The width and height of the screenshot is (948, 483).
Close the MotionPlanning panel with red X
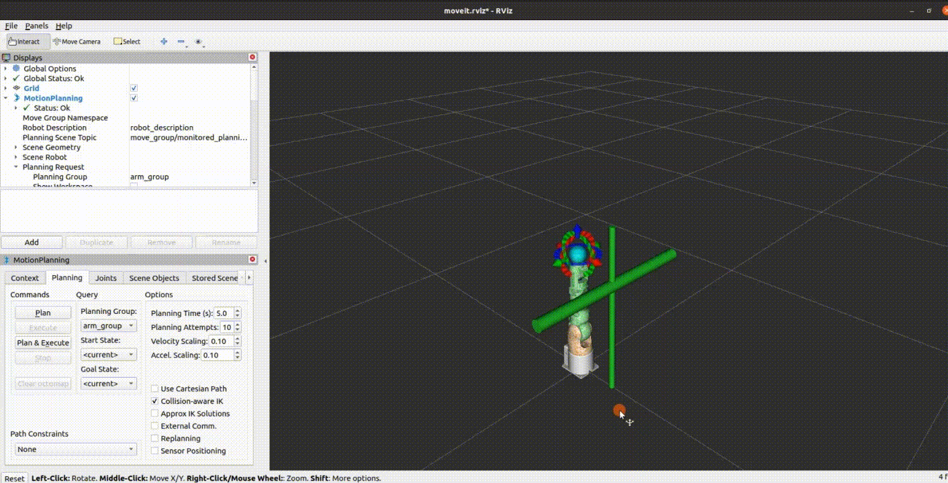252,260
